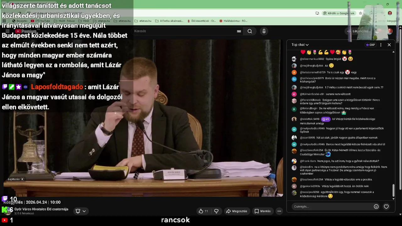Open Chrome profile avatar in toolbar
Screen dimensions: 402x226
coord(390,13)
